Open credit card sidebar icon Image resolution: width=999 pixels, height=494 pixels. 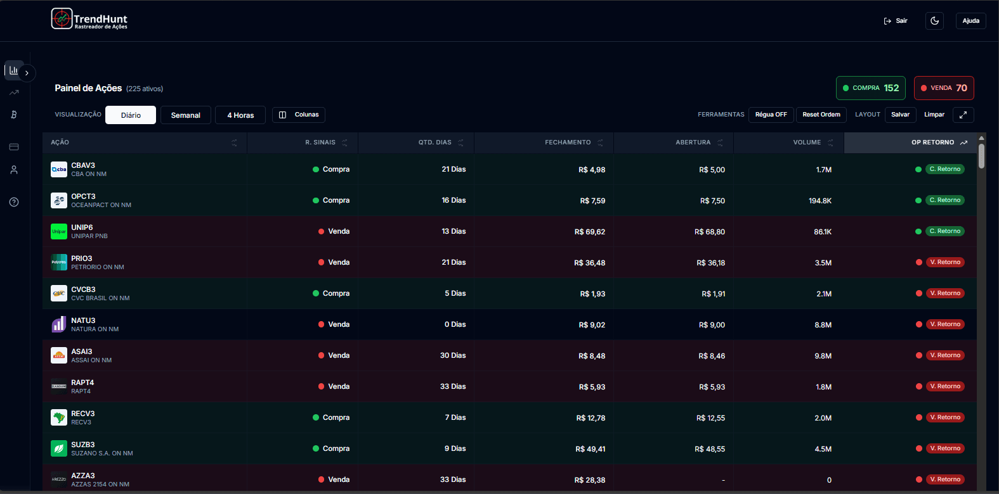(14, 147)
